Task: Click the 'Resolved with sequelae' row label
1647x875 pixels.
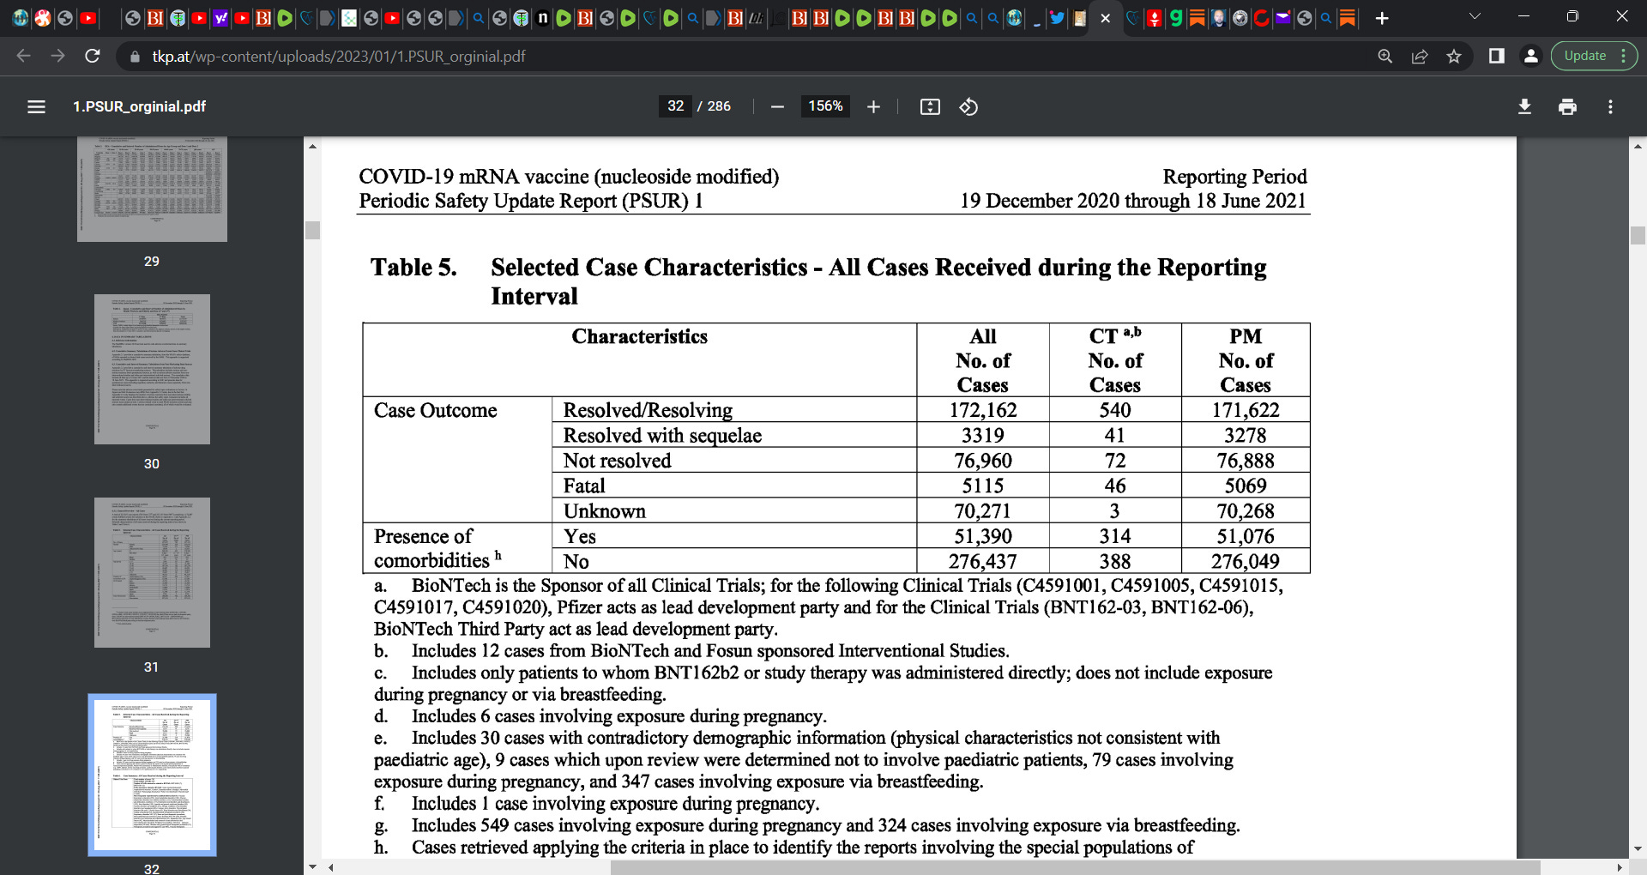Action: click(662, 435)
